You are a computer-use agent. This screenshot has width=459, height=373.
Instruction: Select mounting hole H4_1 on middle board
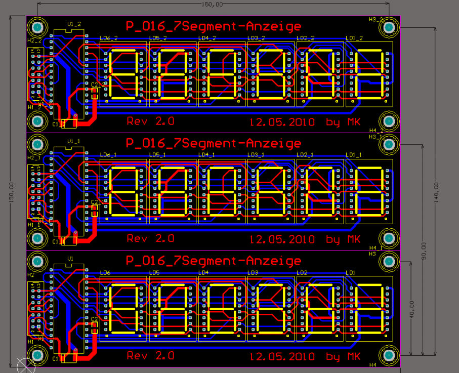[389, 238]
